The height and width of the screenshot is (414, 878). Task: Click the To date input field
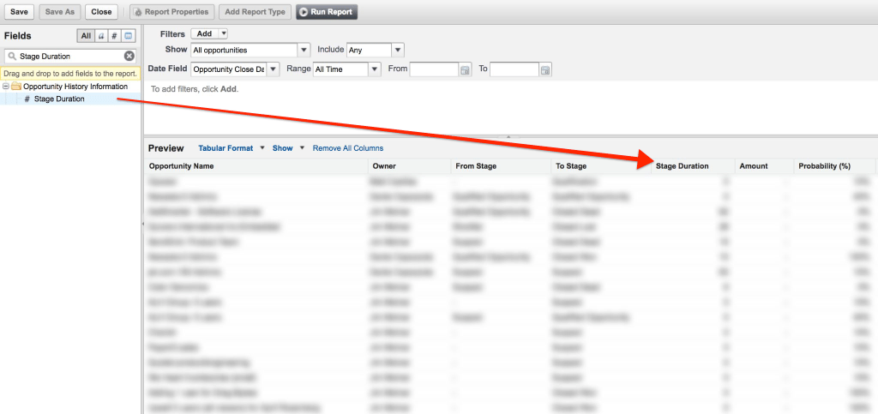(514, 69)
